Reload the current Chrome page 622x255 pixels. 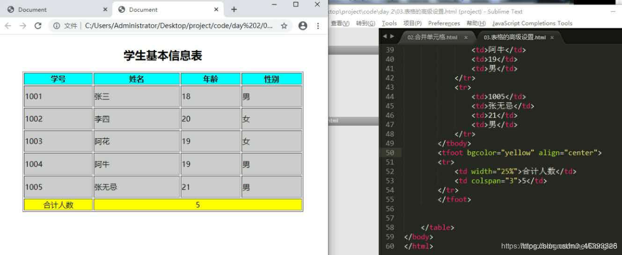coord(38,26)
